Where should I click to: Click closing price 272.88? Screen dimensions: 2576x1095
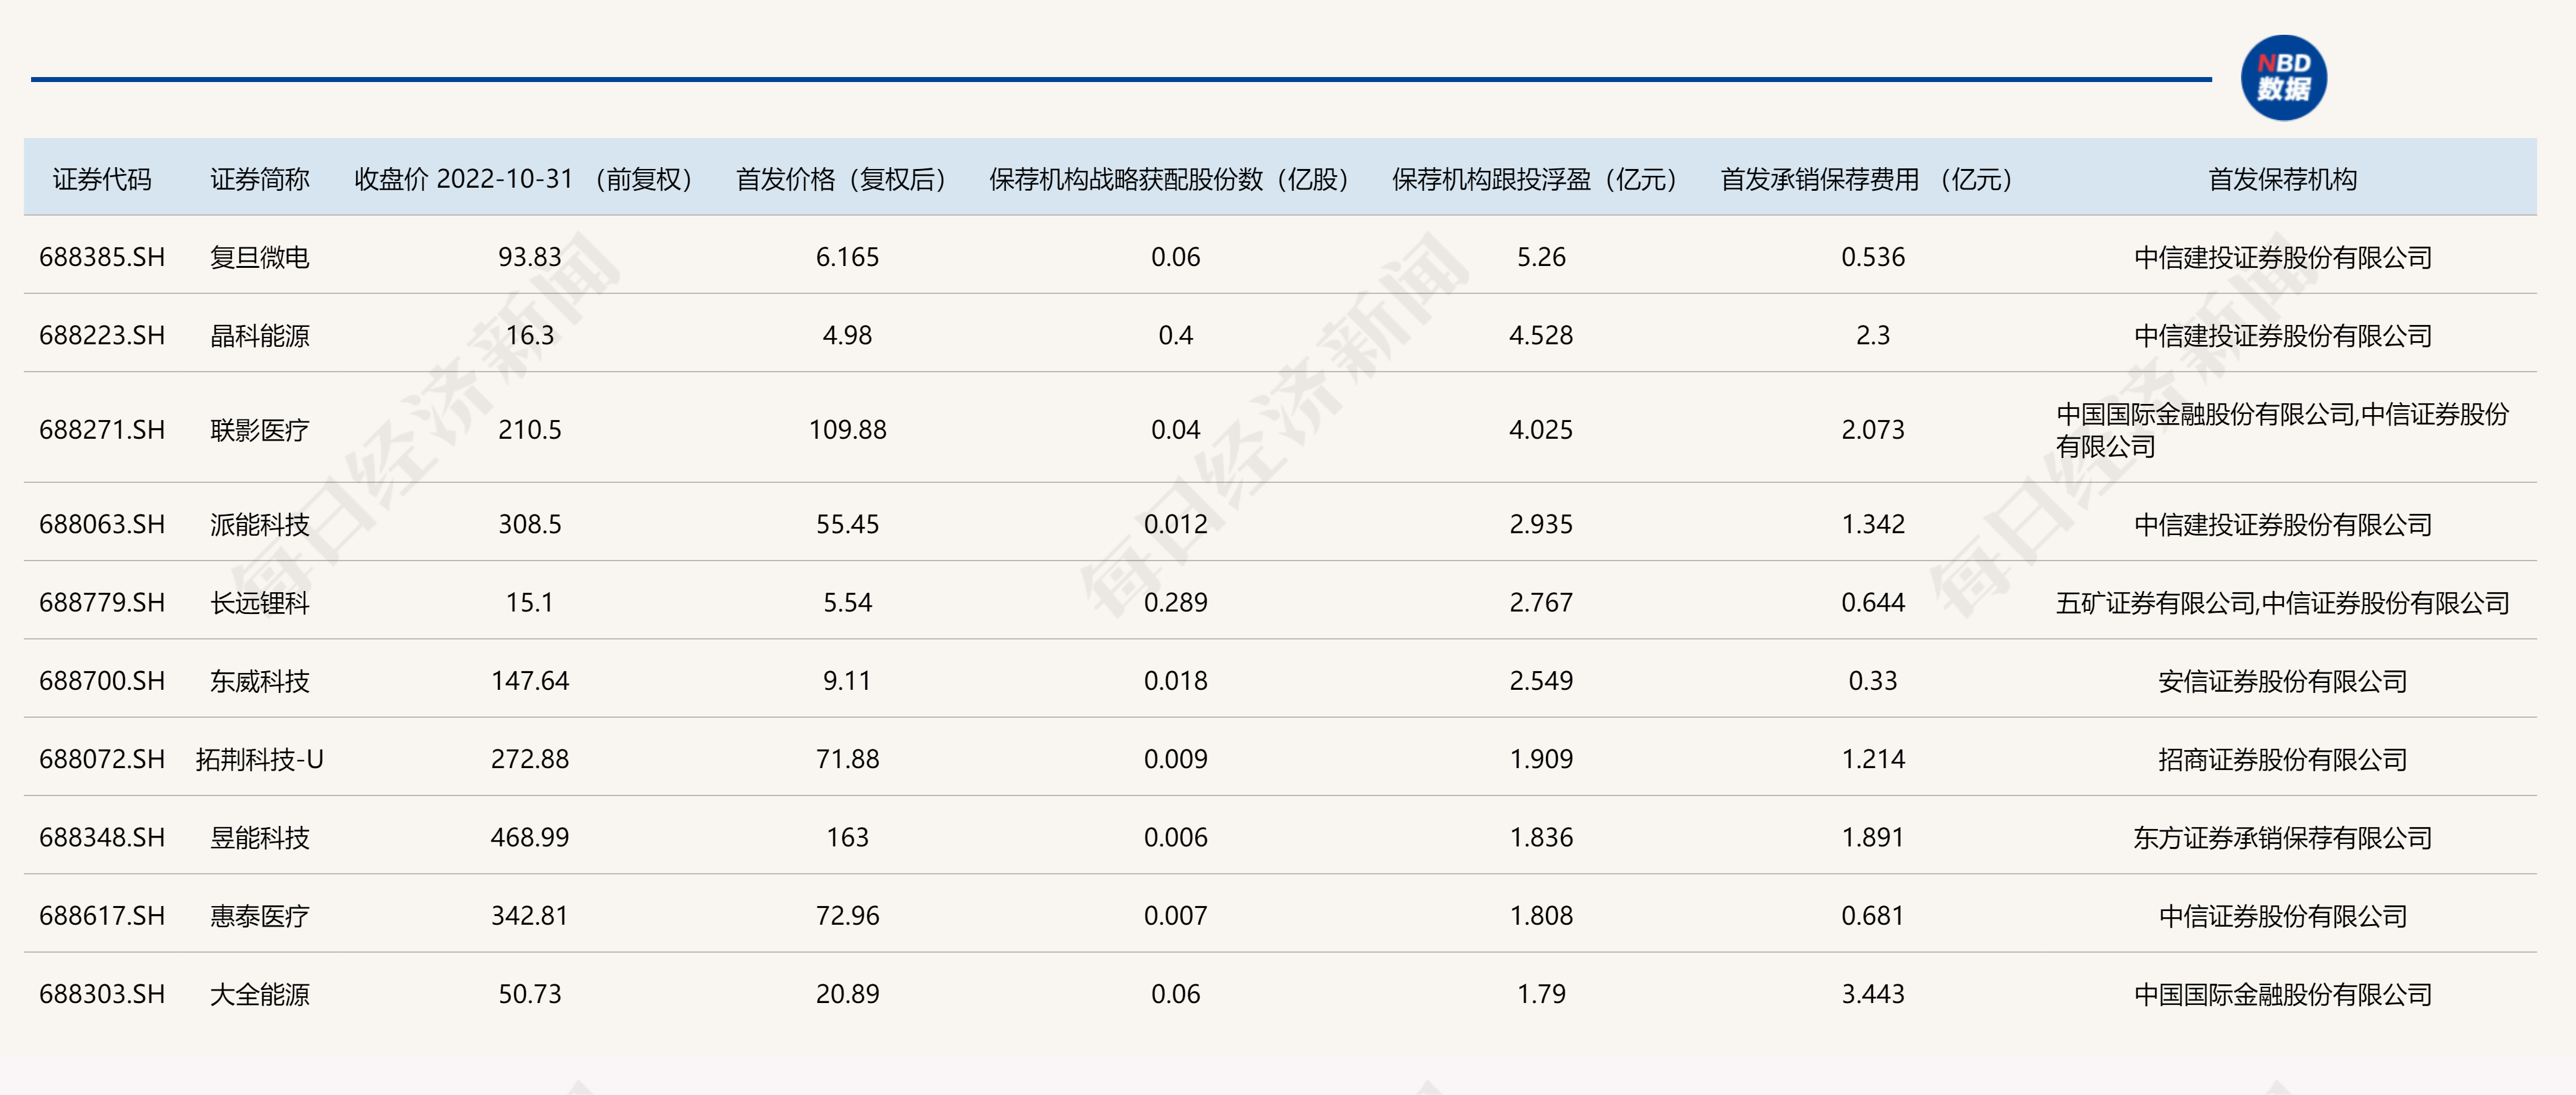(530, 759)
